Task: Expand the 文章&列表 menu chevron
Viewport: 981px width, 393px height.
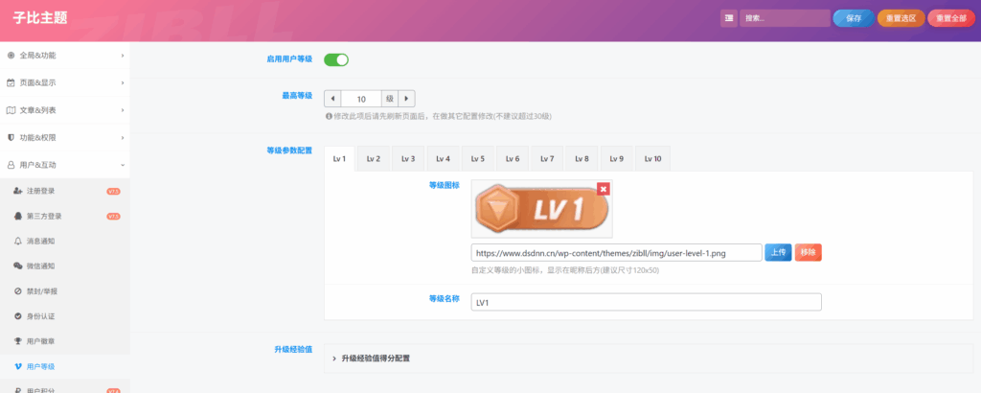Action: (x=122, y=110)
